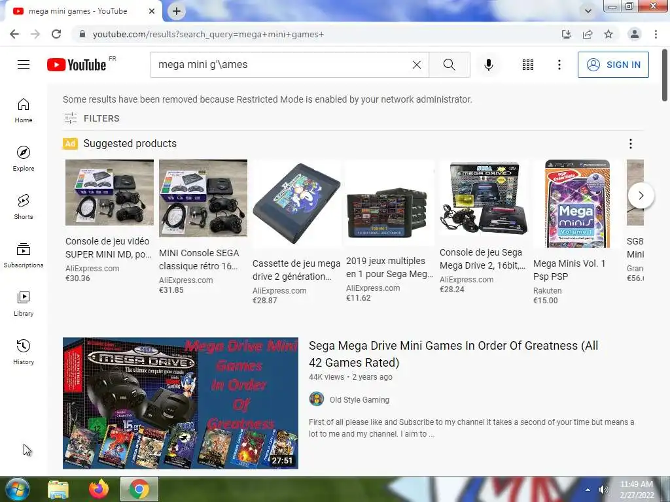Open a new browser tab
Image resolution: width=670 pixels, height=502 pixels.
(x=177, y=11)
